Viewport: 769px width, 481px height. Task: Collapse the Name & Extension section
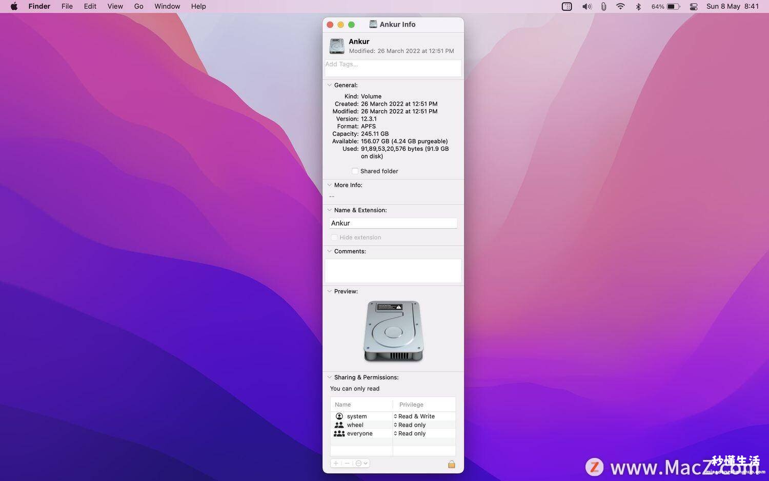point(330,210)
